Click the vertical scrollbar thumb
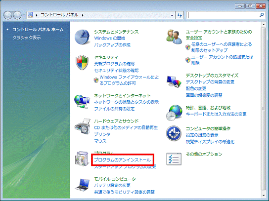269x201 pixels. (x=264, y=109)
